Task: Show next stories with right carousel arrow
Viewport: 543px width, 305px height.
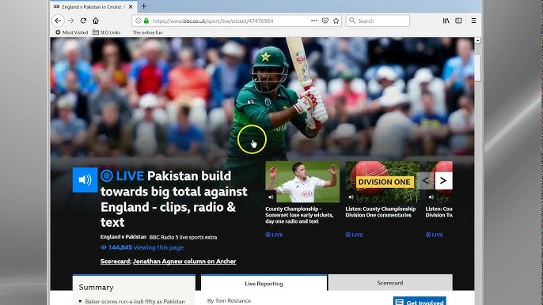Action: 443,180
